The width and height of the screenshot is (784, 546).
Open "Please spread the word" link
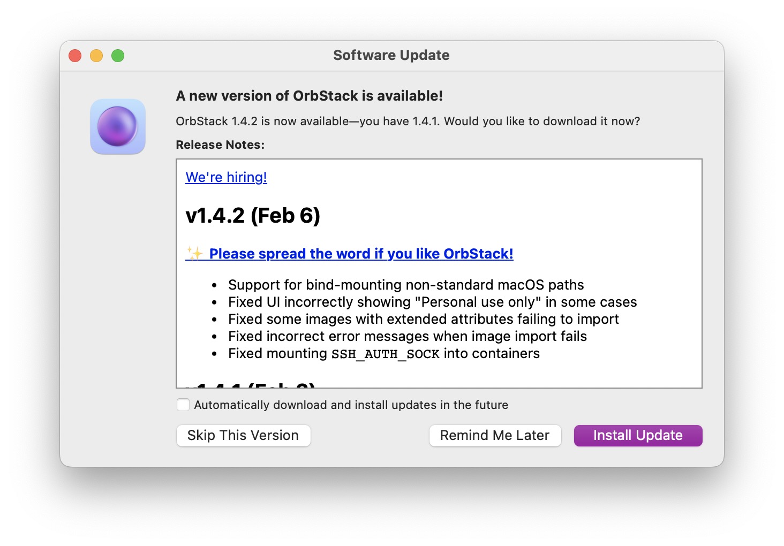coord(349,254)
